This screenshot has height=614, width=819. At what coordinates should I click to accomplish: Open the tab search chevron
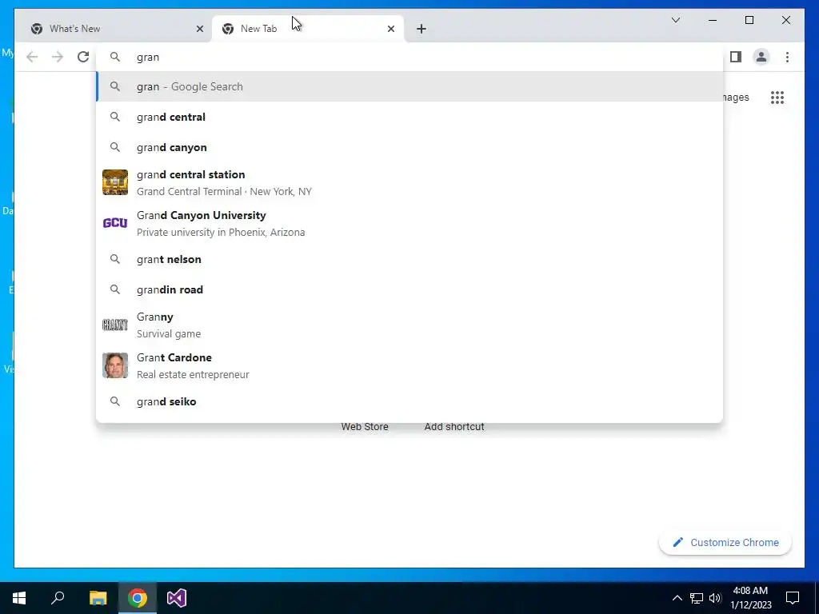click(x=675, y=20)
